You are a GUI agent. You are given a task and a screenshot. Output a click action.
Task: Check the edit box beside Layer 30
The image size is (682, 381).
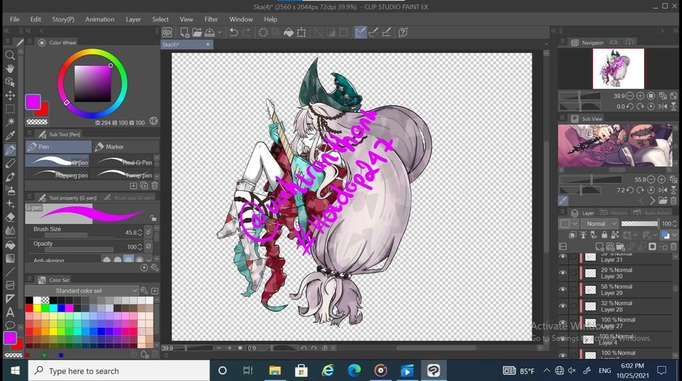click(x=573, y=273)
